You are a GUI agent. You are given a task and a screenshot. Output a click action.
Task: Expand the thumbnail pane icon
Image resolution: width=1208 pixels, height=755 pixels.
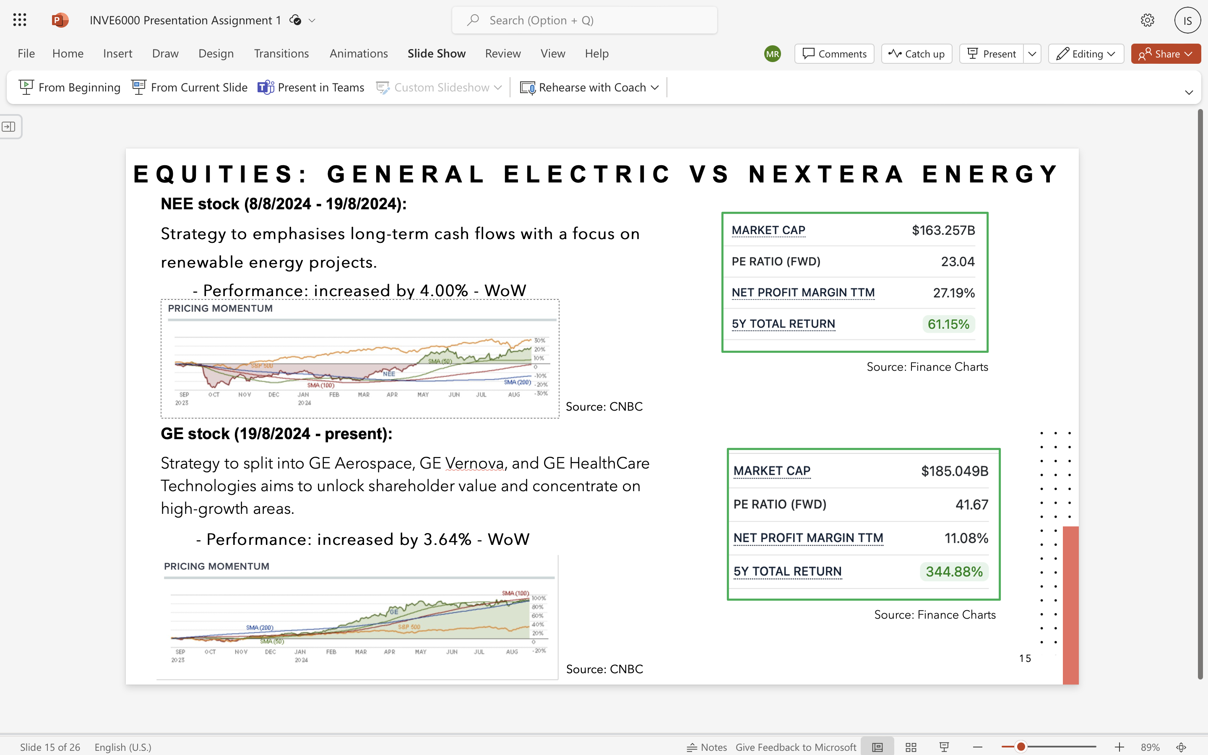[9, 127]
